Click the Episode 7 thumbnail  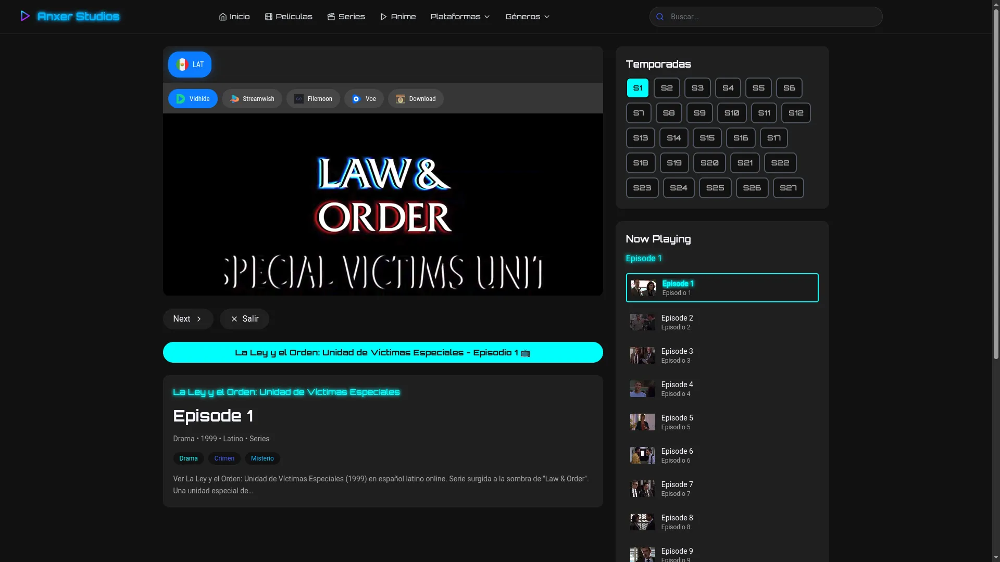(x=643, y=489)
